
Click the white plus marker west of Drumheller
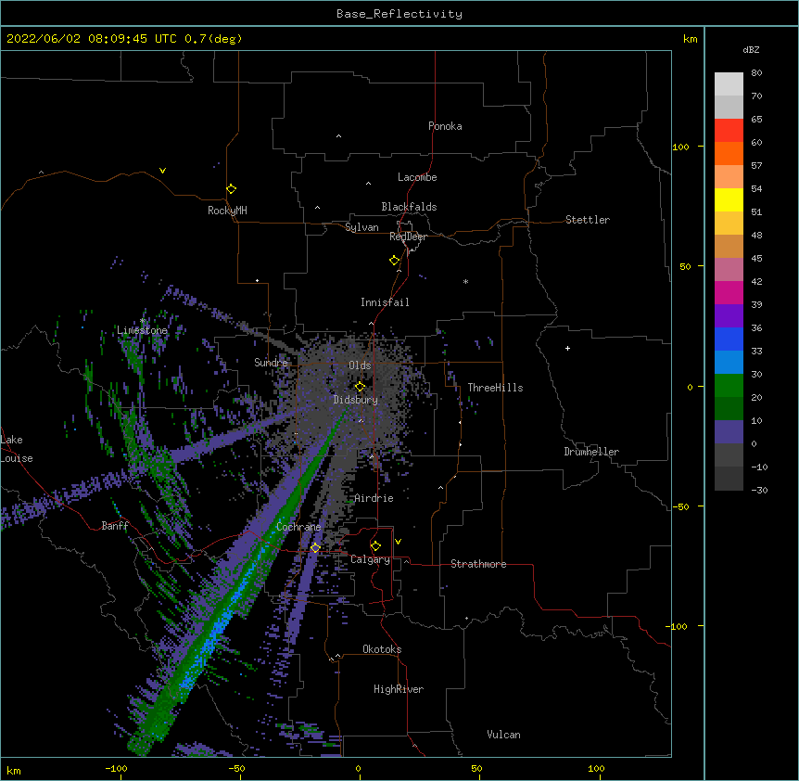(x=567, y=348)
